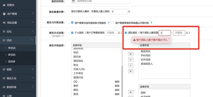Focus team maximum size 不限制 input
This screenshot has width=213, height=97.
pos(179,33)
